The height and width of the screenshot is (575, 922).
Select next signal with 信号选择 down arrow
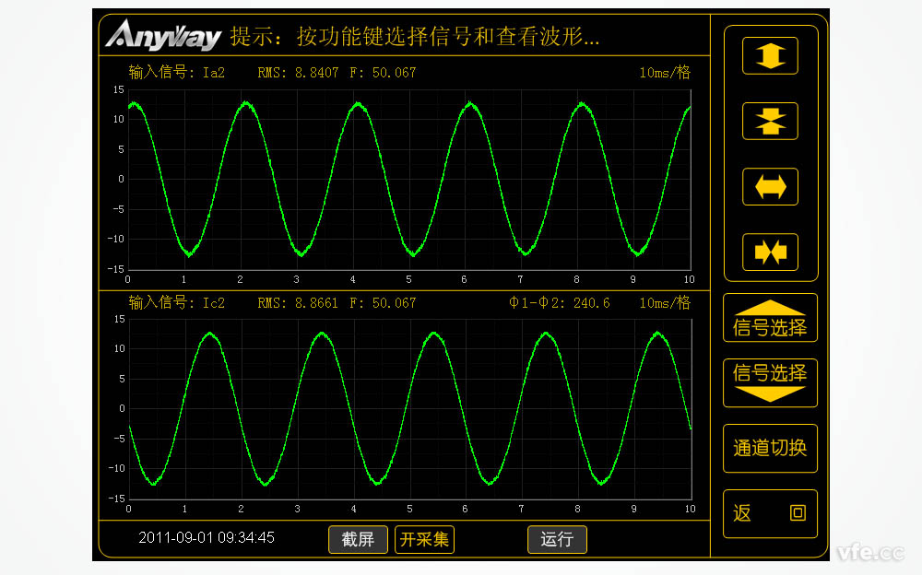pos(770,382)
